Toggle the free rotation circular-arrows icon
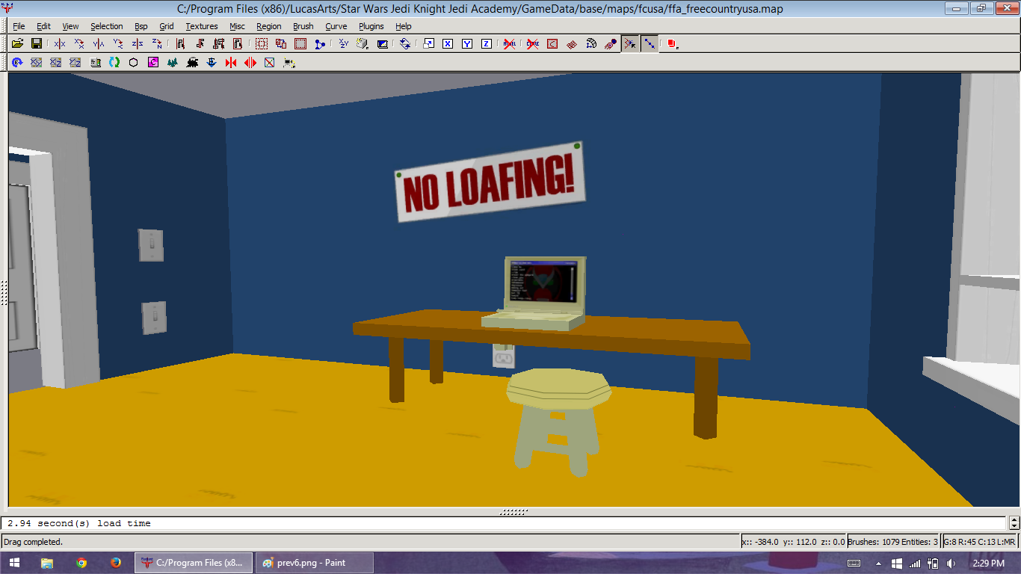Viewport: 1021px width, 574px height. 405,44
